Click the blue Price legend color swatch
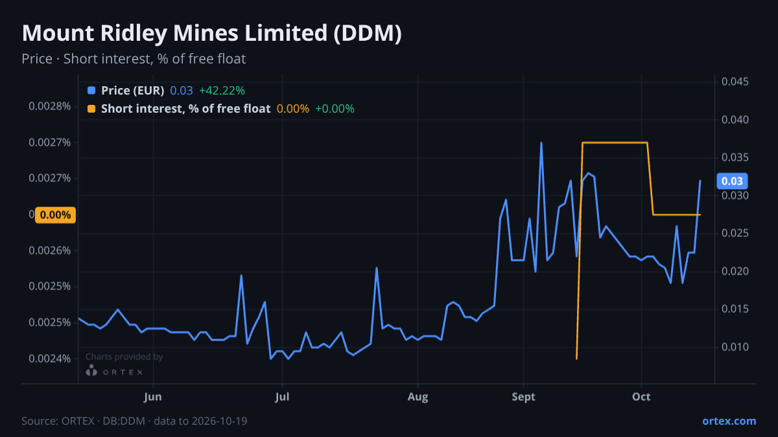 pos(91,91)
